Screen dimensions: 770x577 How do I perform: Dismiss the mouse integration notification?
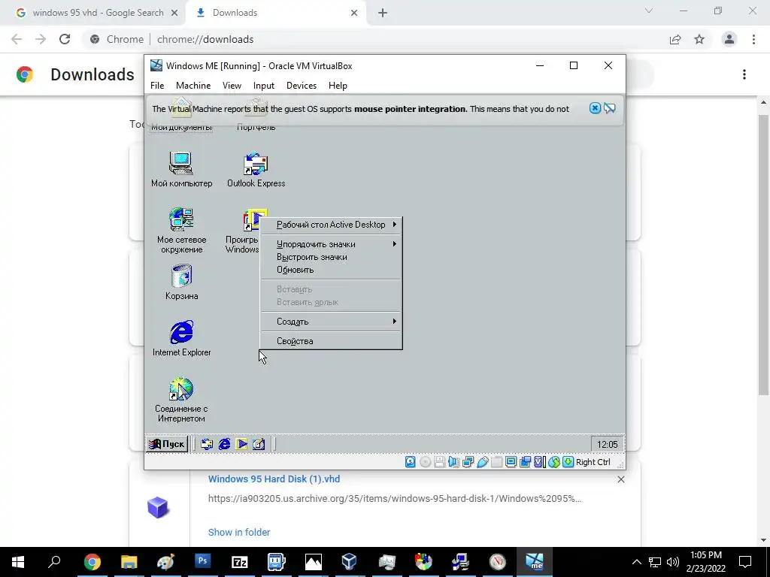coord(595,108)
